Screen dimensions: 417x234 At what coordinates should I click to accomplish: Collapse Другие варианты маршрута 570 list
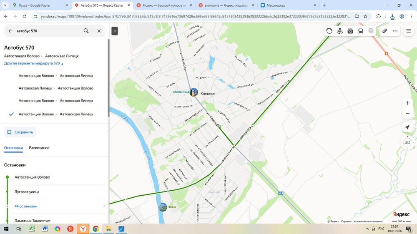pos(34,63)
